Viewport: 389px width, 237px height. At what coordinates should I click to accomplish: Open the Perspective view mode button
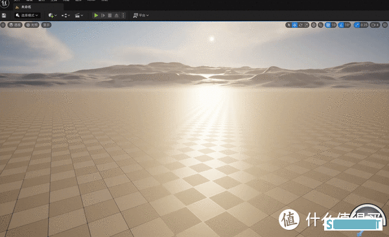point(15,25)
